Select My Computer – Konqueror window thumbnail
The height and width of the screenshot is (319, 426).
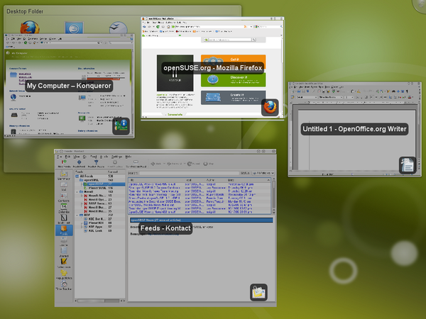click(69, 86)
